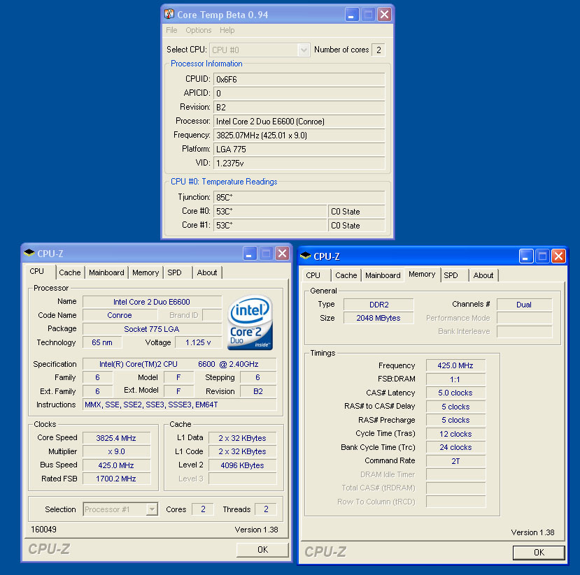Close the right CPU-Z window

558,256
